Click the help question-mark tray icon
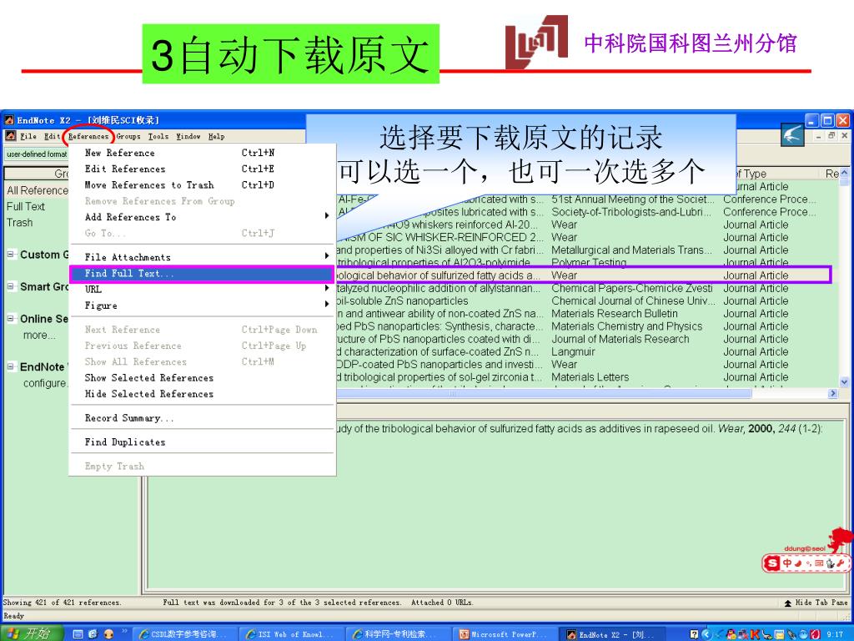 click(x=694, y=634)
